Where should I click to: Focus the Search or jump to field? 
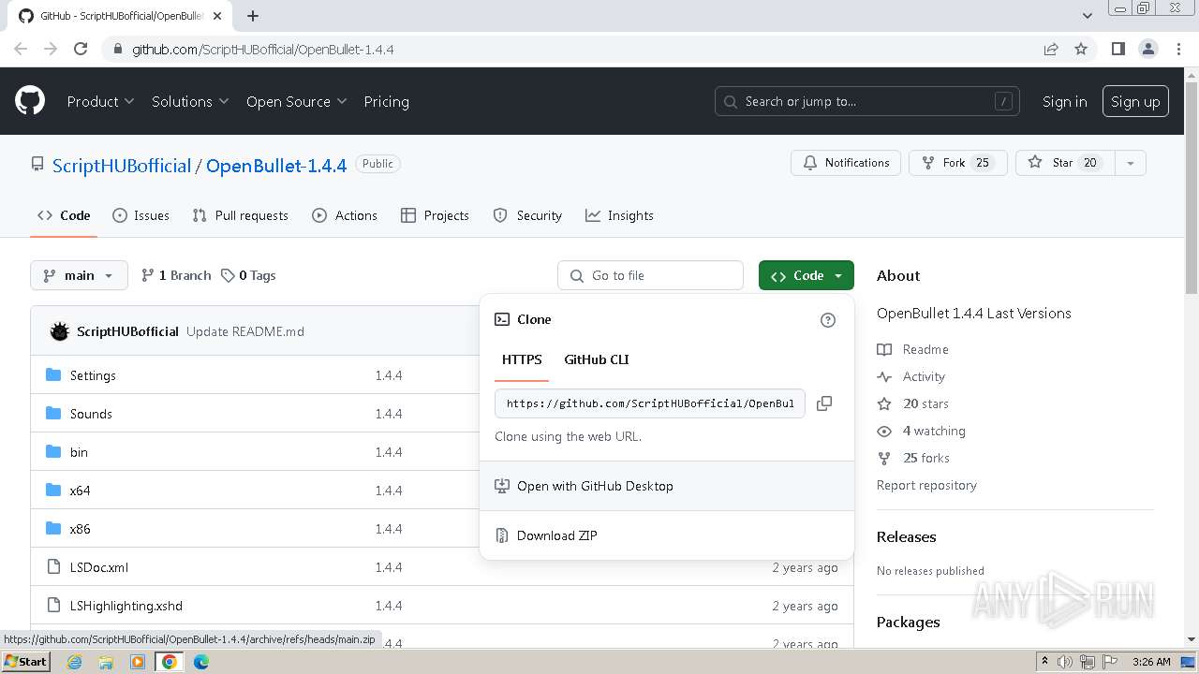867,101
